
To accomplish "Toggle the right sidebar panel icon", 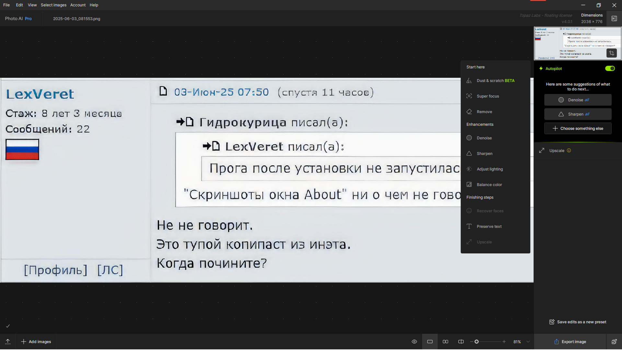I will pos(614,18).
